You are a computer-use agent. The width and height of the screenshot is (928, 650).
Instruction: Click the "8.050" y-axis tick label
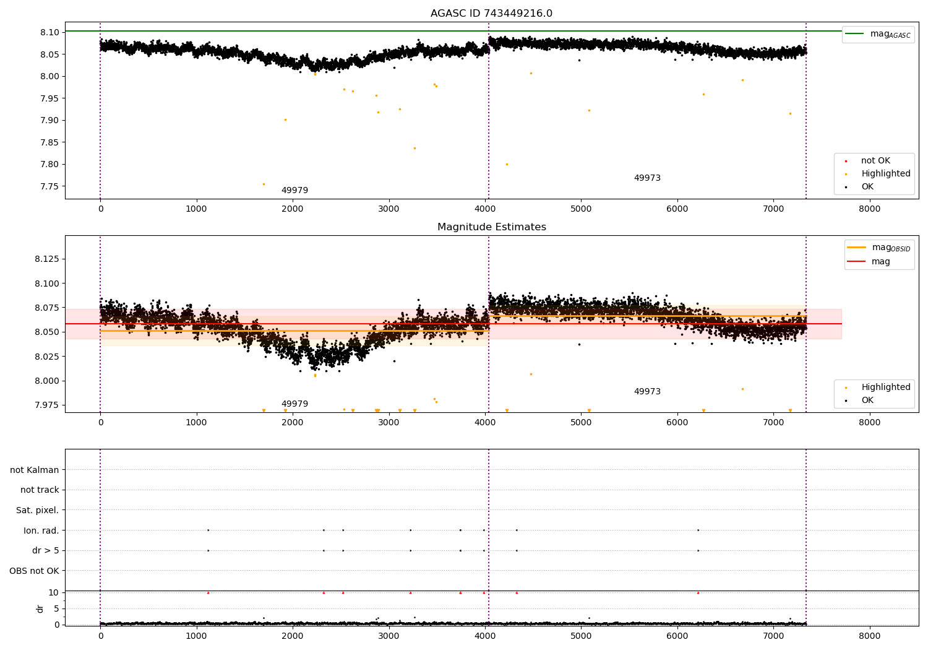click(47, 332)
